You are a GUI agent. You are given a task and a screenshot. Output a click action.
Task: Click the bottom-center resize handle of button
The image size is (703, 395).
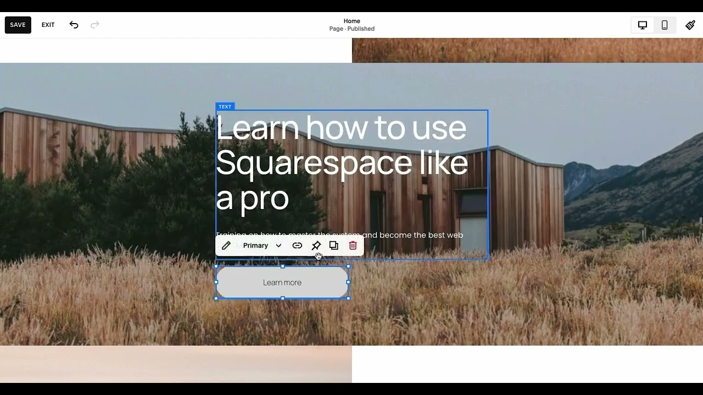[x=282, y=298]
